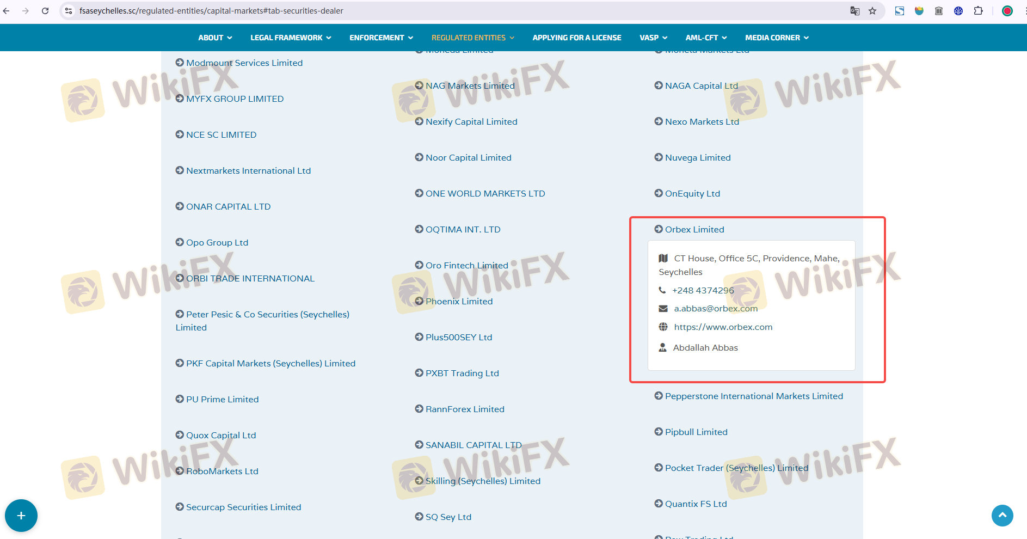Expand the PU Prime Limited entry

222,400
